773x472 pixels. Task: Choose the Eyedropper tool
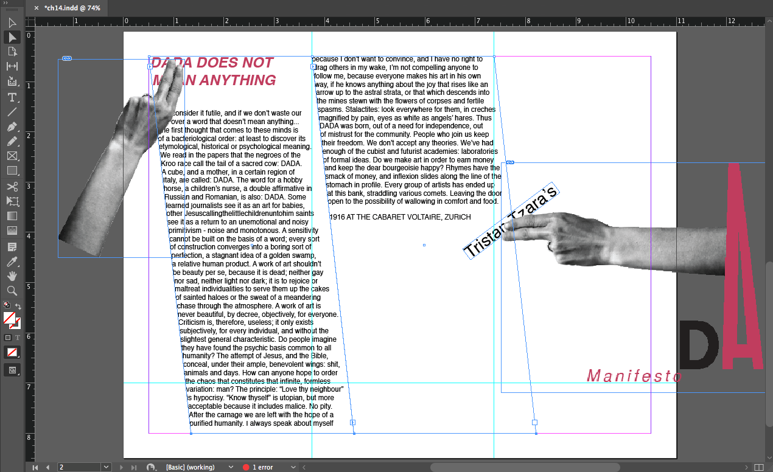12,262
